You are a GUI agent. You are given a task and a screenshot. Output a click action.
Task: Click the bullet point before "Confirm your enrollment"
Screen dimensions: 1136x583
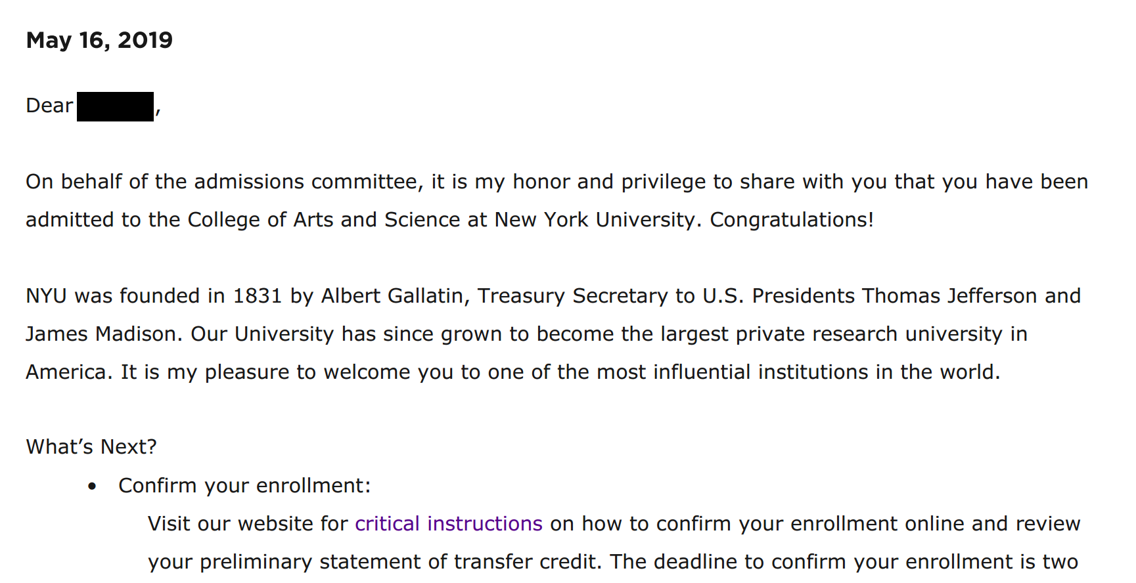pos(92,486)
